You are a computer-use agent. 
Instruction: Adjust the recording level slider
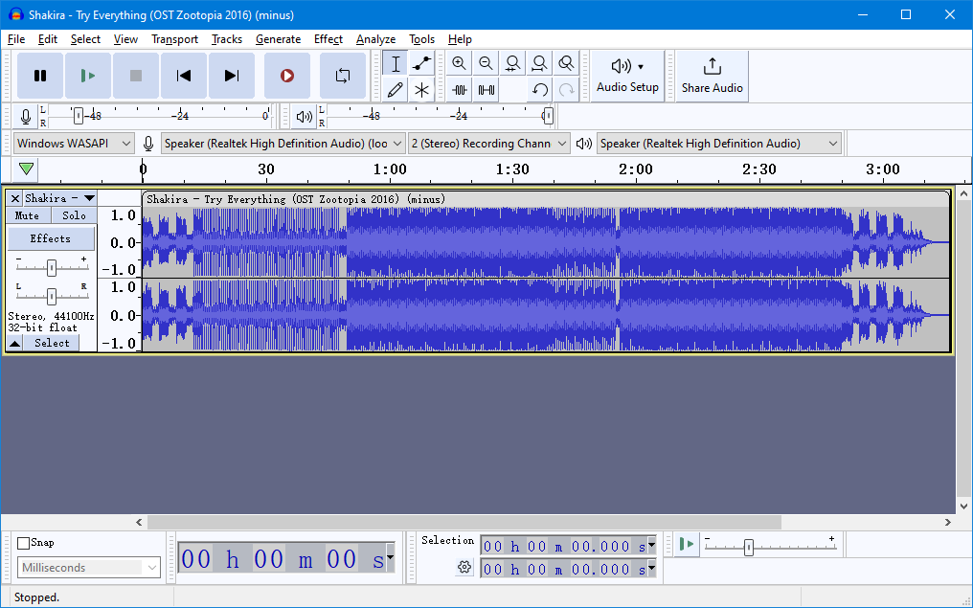click(x=79, y=116)
